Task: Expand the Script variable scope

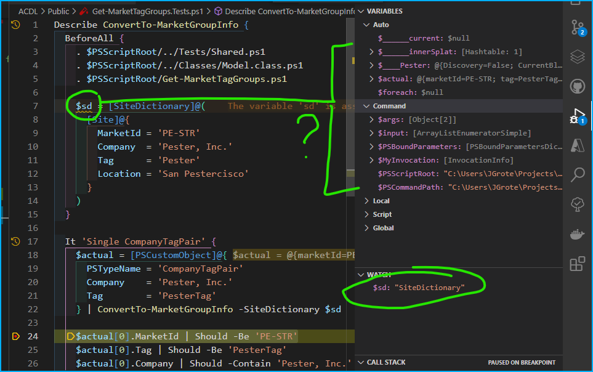Action: [366, 214]
